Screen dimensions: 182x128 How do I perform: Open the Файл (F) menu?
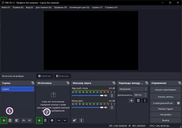tap(6, 7)
